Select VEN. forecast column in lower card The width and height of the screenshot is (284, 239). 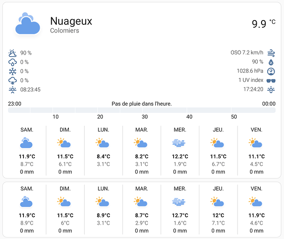256,209
